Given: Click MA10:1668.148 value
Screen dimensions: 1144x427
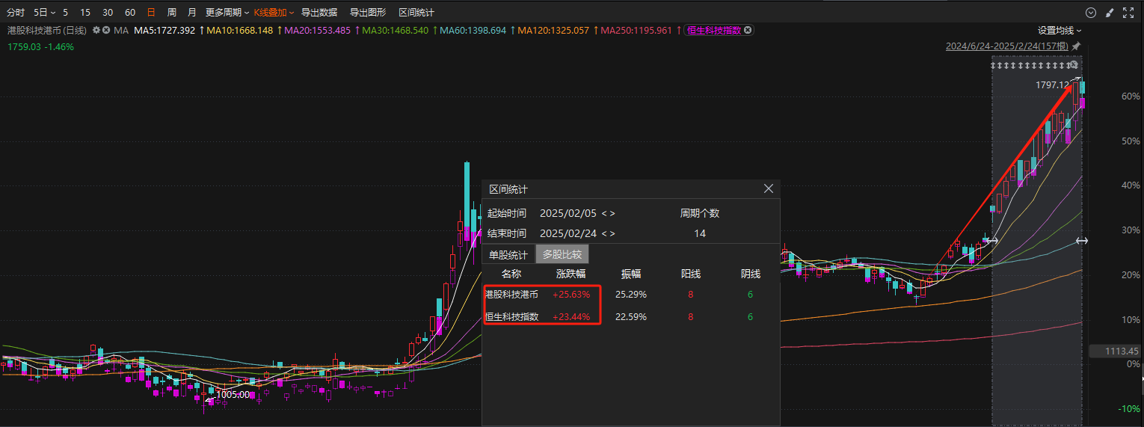Looking at the screenshot, I should [239, 30].
